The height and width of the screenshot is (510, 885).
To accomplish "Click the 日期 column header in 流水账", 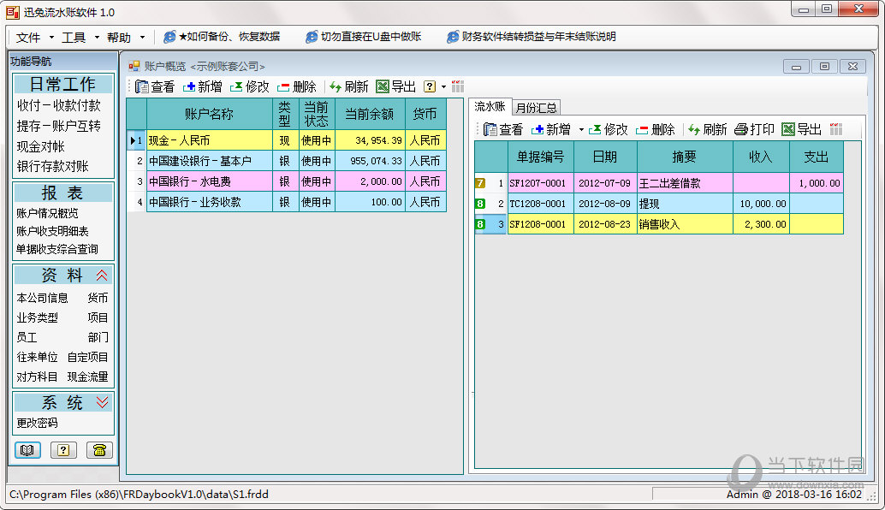I will point(605,157).
